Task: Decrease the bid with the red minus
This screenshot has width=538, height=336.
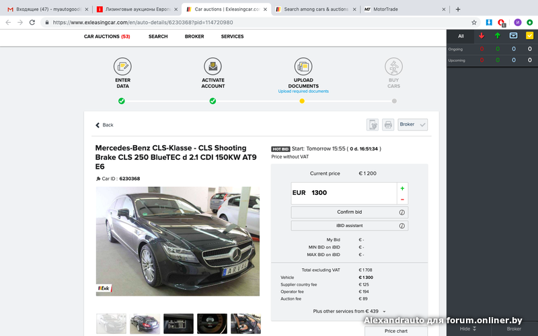Action: 402,199
